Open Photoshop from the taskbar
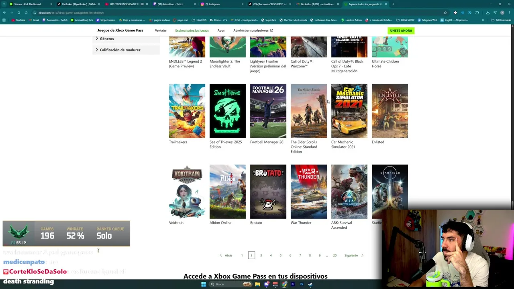Viewport: 514px width, 289px height. pos(302,284)
